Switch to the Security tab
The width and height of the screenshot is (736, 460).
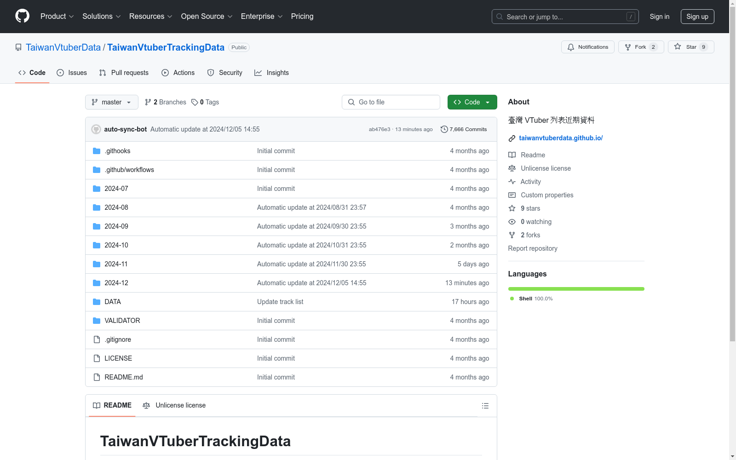point(224,73)
